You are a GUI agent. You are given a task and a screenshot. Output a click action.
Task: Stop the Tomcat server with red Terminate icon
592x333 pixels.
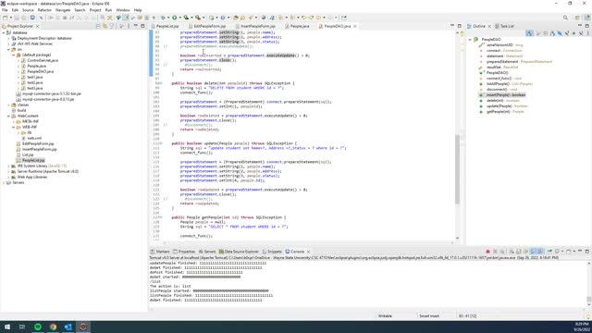(487, 252)
